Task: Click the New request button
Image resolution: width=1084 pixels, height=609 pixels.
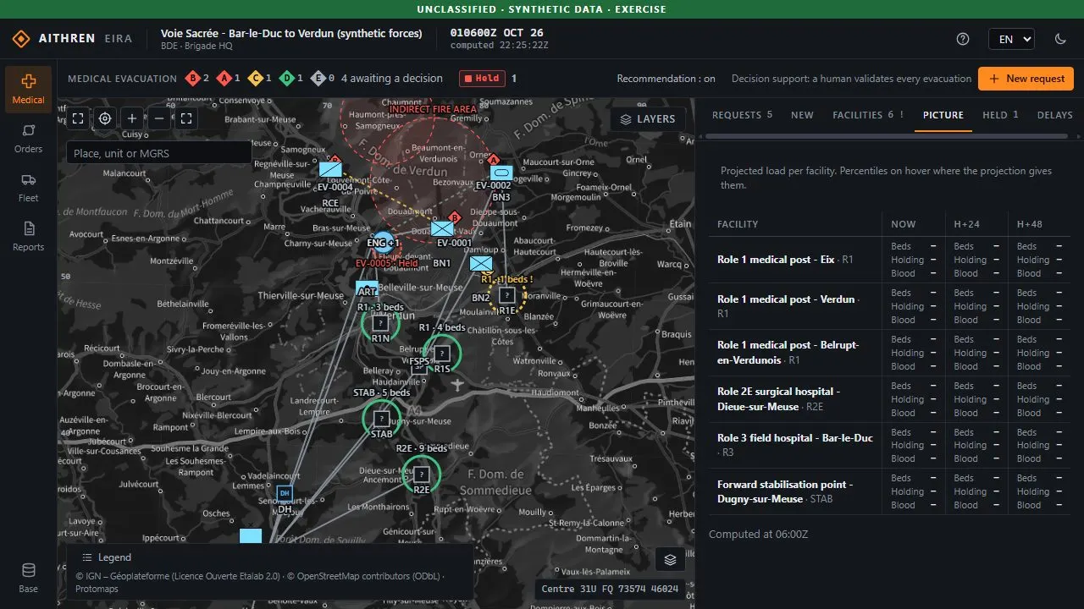Action: [x=1026, y=79]
